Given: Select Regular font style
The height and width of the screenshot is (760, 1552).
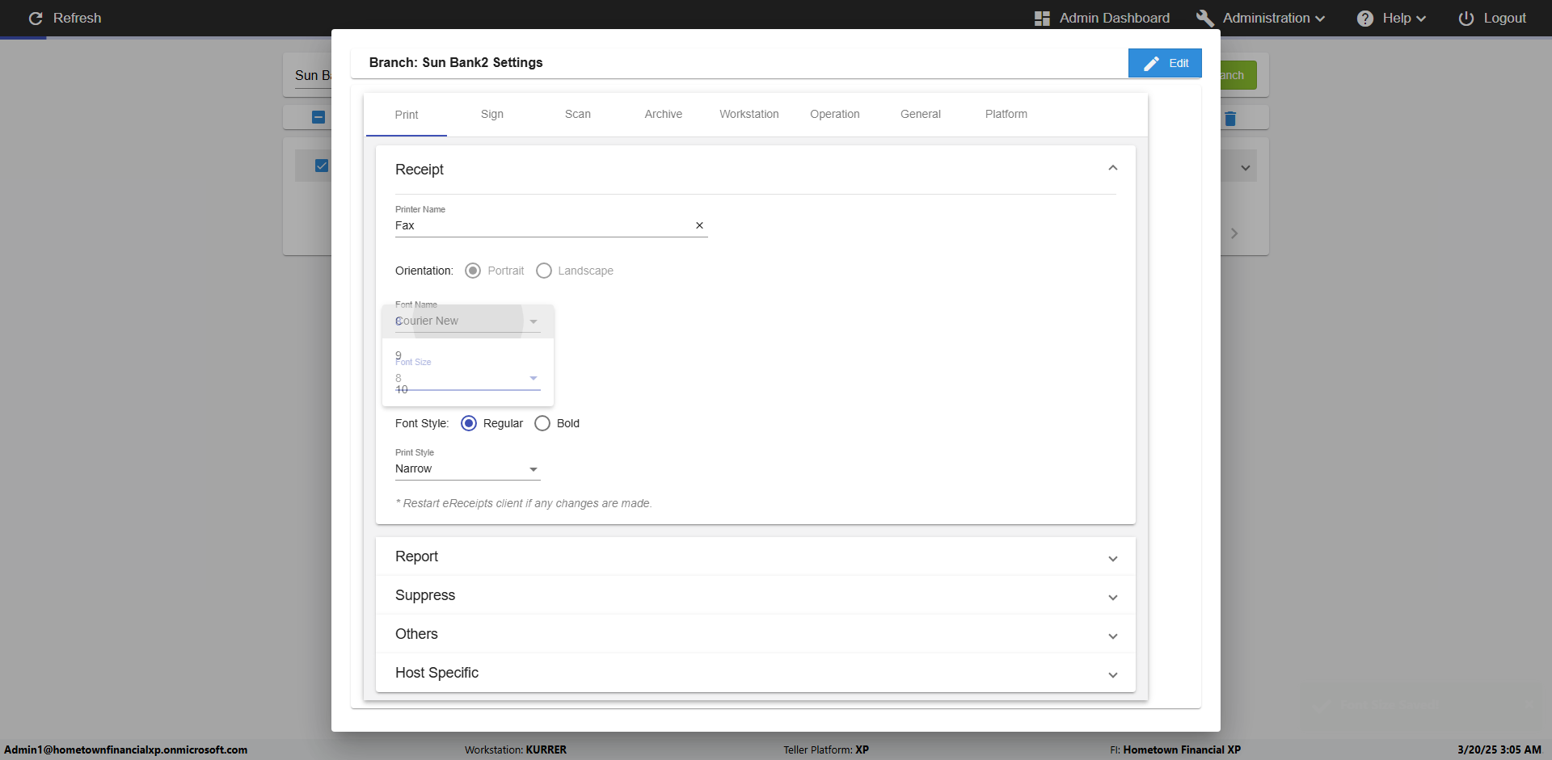Looking at the screenshot, I should (x=469, y=423).
